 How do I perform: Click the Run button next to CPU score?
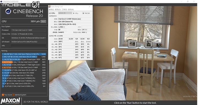click(43, 21)
